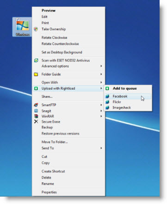The width and height of the screenshot is (167, 204).
Task: Choose Create Shortcut
Action: click(x=53, y=171)
